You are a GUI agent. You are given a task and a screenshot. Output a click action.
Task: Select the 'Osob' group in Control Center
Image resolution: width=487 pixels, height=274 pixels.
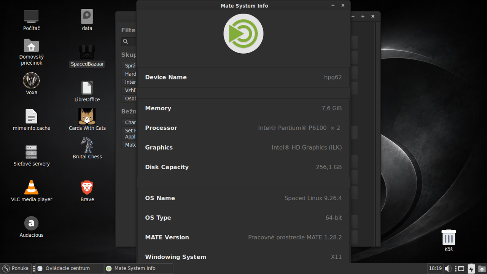click(x=129, y=99)
